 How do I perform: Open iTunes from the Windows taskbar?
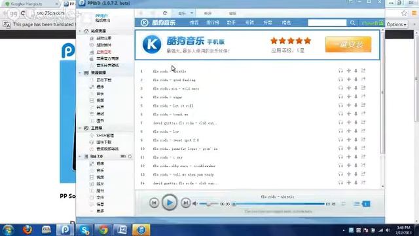click(141, 230)
